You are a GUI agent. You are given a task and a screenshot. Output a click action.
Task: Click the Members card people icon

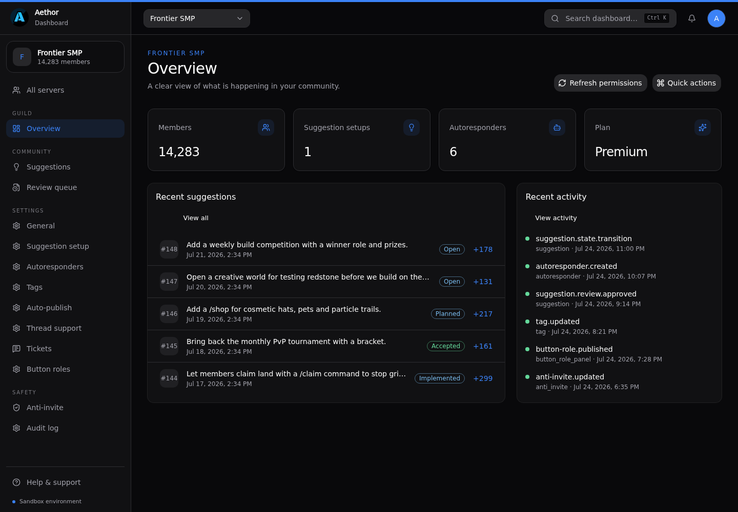coord(266,127)
